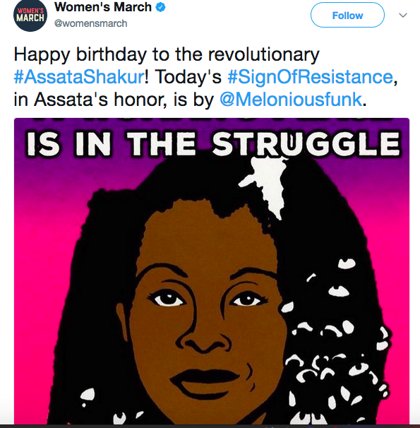
Task: Click the 'IS IN THE STRUGGLE' poster caption
Action: pos(212,144)
